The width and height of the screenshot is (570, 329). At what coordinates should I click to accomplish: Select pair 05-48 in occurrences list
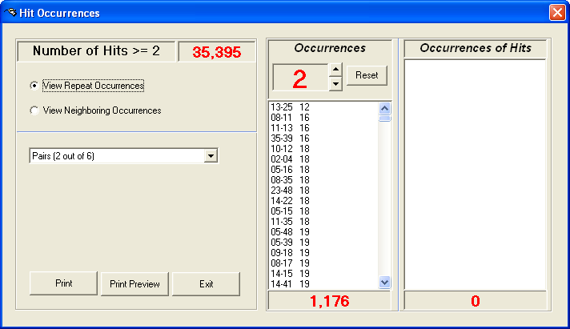tap(290, 231)
